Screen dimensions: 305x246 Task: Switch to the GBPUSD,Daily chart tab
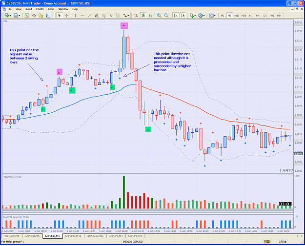(95, 236)
